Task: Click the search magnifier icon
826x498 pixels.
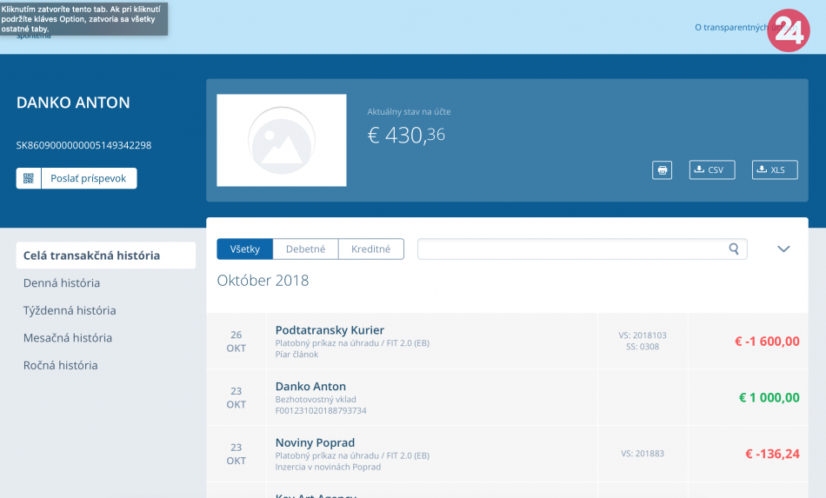Action: click(x=735, y=249)
